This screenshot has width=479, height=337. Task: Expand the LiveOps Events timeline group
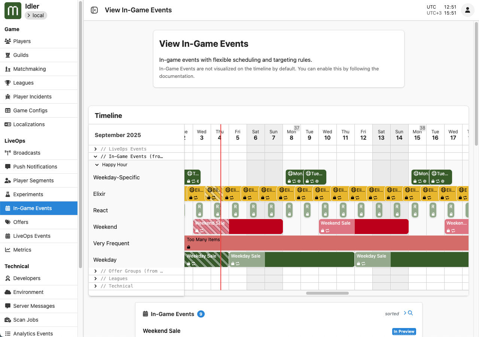coord(96,149)
